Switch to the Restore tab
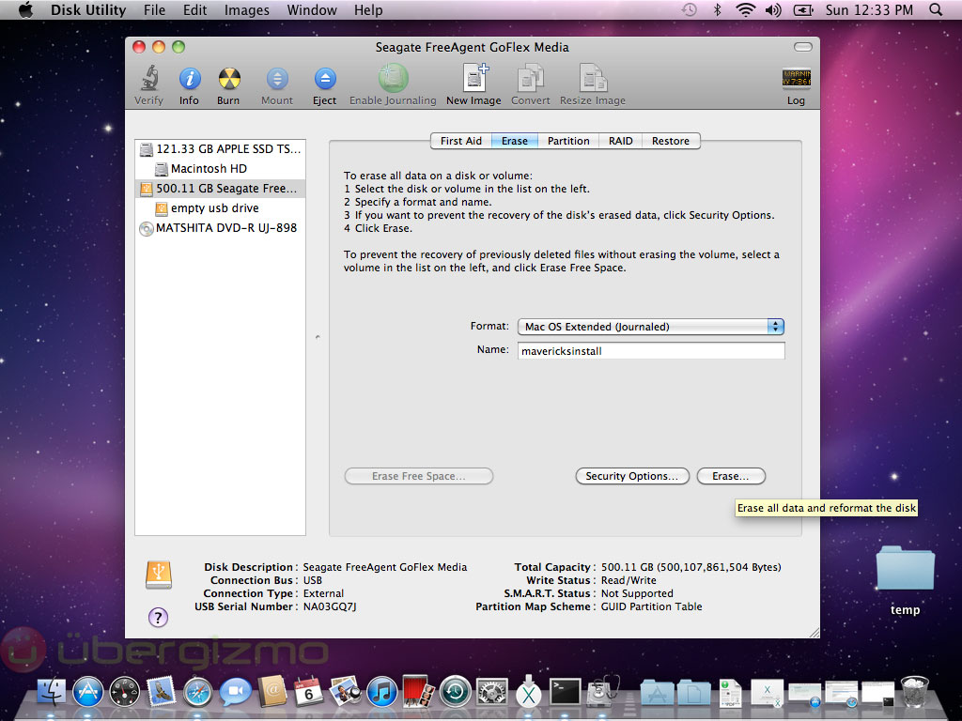The width and height of the screenshot is (962, 721). 671,141
